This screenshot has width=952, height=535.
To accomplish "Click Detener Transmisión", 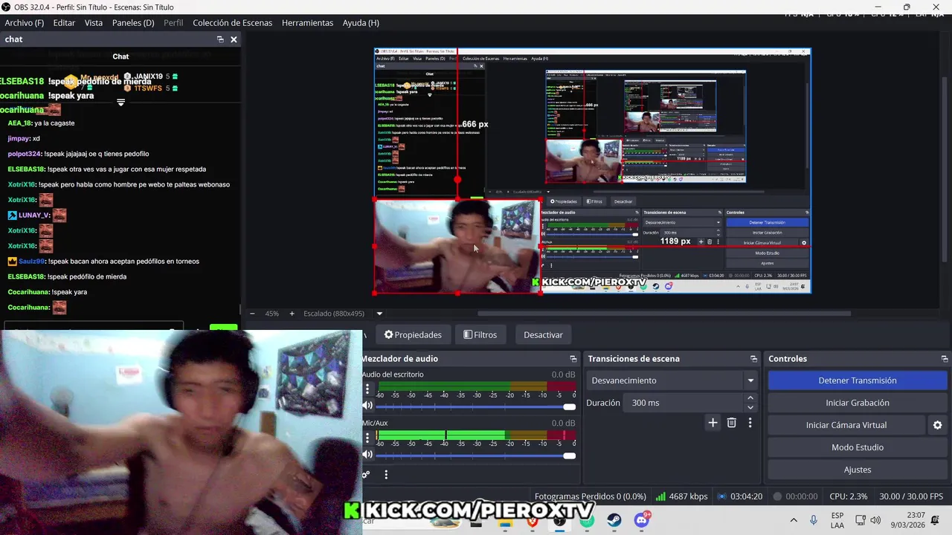I will pos(857,380).
